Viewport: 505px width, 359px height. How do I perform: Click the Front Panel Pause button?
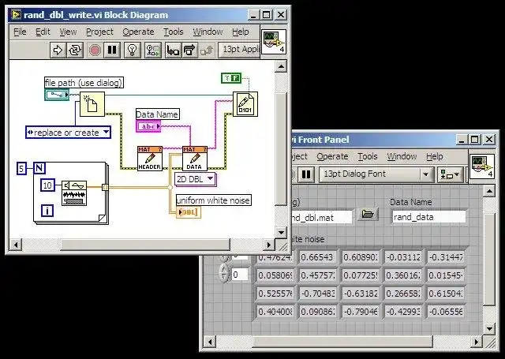pos(305,174)
